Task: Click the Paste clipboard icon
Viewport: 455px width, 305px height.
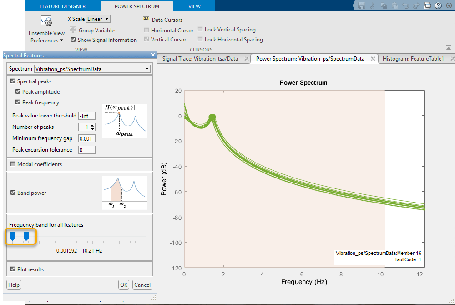Action: point(394,5)
